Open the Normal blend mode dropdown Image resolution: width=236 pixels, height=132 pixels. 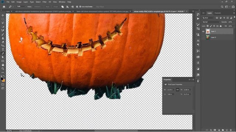pos(211,22)
